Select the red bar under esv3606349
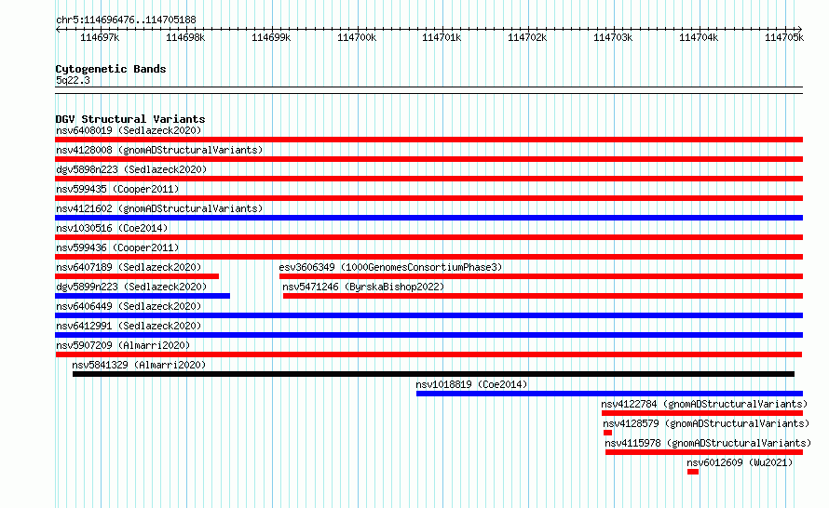This screenshot has height=508, width=829. (x=541, y=276)
